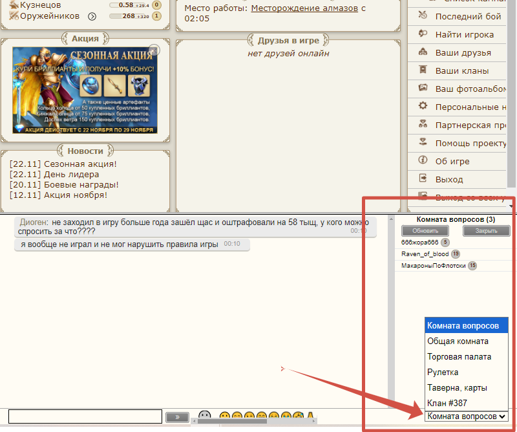Click 'Выход' to log out
Image resolution: width=517 pixels, height=432 pixels.
449,180
